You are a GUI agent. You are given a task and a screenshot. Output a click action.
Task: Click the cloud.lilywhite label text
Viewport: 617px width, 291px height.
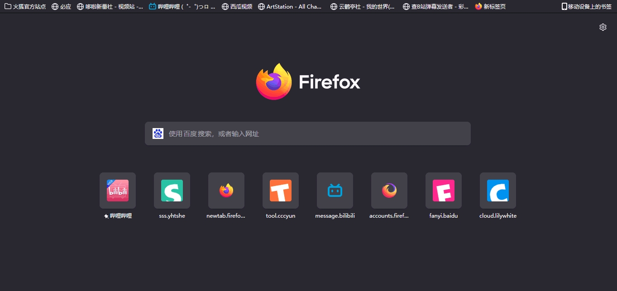pos(498,216)
